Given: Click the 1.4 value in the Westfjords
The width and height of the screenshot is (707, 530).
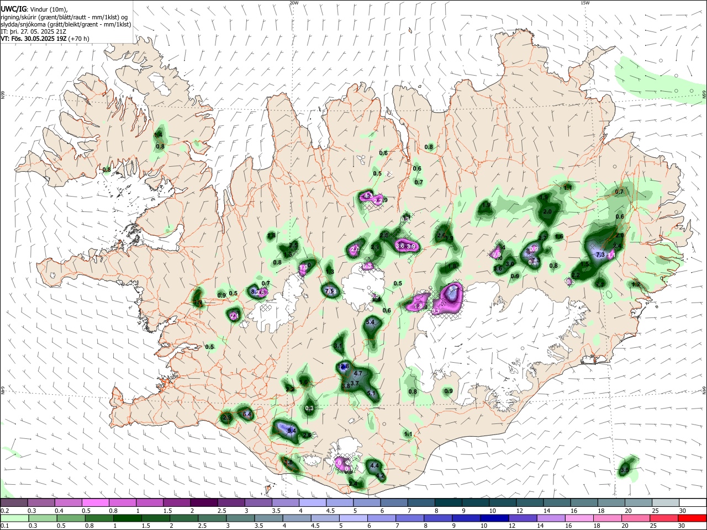Looking at the screenshot, I should 159,135.
